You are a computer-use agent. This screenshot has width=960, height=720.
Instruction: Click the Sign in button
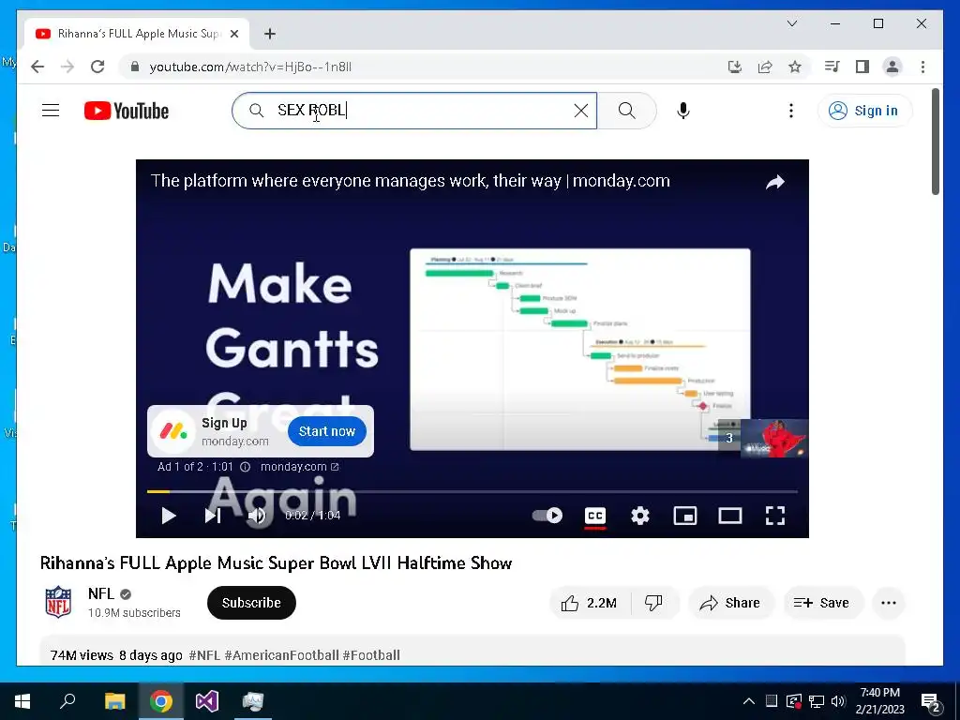[863, 111]
